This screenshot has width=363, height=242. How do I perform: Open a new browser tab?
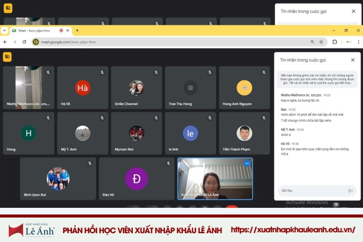tap(77, 31)
